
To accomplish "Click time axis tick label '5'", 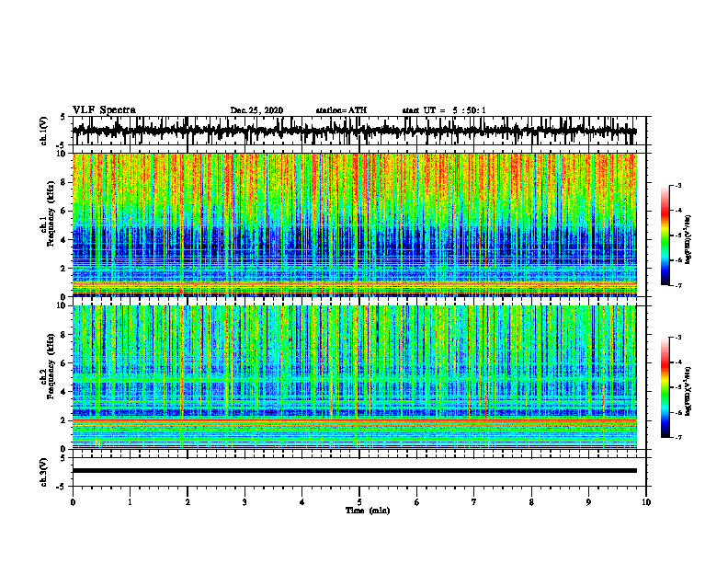I will (x=359, y=502).
